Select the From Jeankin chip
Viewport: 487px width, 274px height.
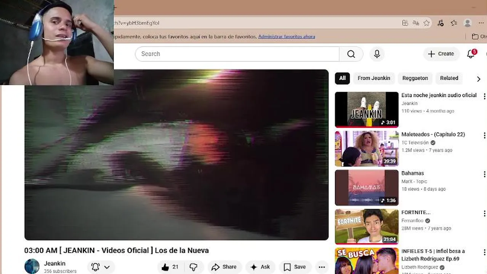[374, 78]
